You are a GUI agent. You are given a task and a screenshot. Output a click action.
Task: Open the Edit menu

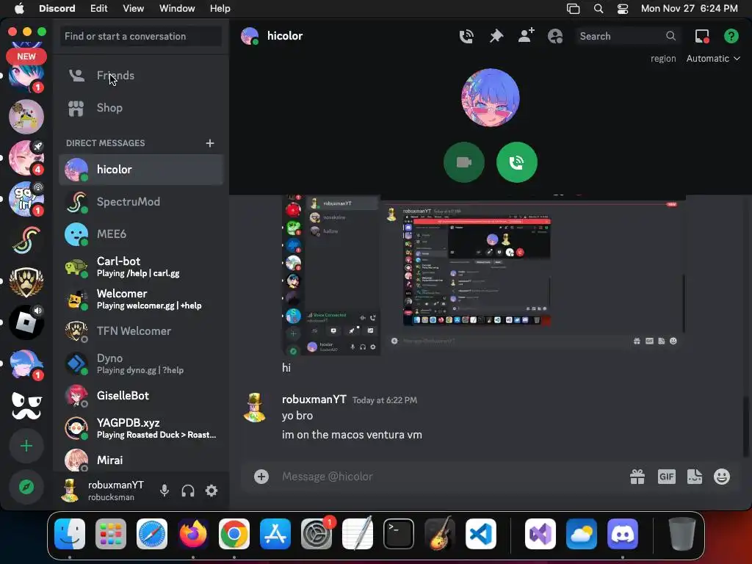98,8
